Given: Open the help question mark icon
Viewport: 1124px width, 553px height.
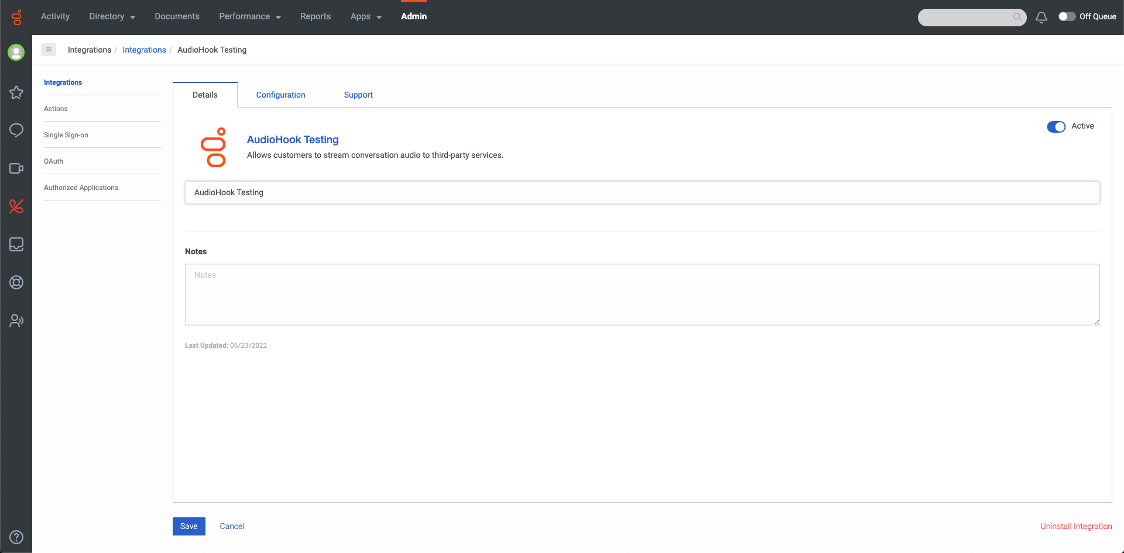Looking at the screenshot, I should pos(16,537).
